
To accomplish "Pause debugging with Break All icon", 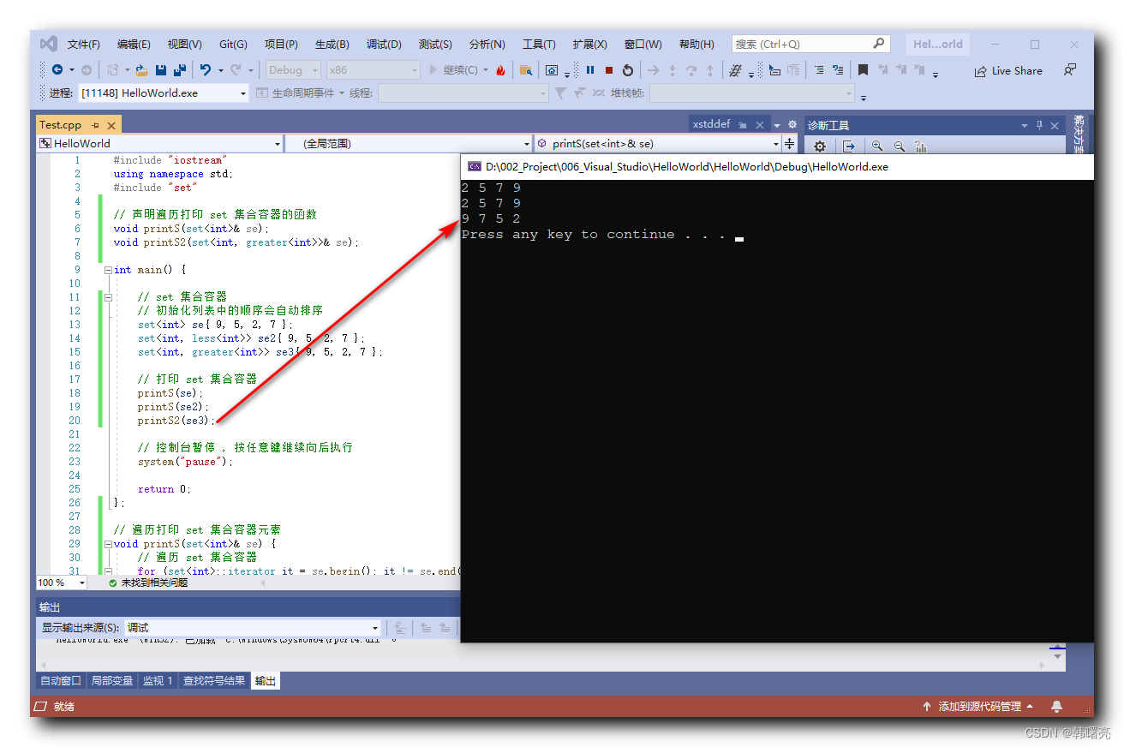I will pyautogui.click(x=590, y=70).
